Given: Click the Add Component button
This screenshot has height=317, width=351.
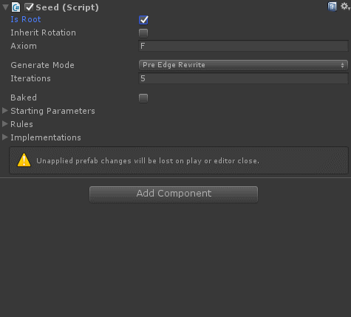Looking at the screenshot, I should click(x=174, y=194).
